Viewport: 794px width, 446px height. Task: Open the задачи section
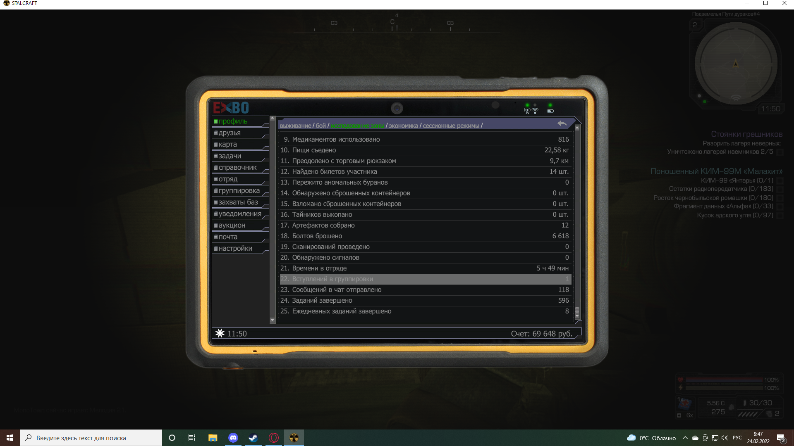pyautogui.click(x=240, y=156)
